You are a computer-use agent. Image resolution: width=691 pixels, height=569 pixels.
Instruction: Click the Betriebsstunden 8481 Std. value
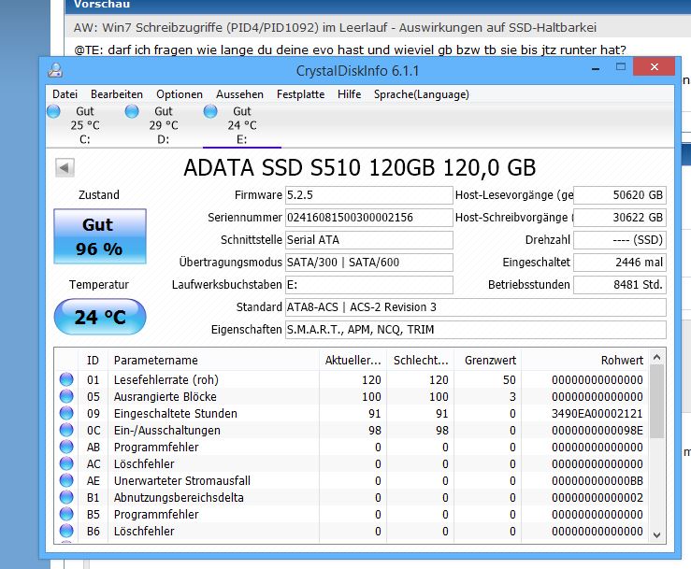pos(620,285)
